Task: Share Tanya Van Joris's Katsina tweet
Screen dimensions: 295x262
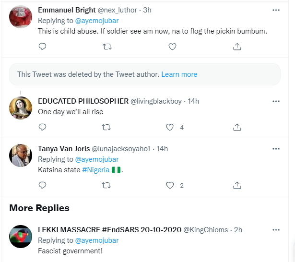Action: pos(237,185)
